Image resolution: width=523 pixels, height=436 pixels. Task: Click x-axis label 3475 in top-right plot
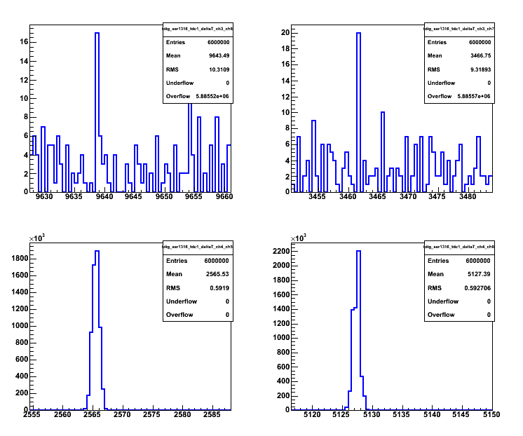coord(437,196)
